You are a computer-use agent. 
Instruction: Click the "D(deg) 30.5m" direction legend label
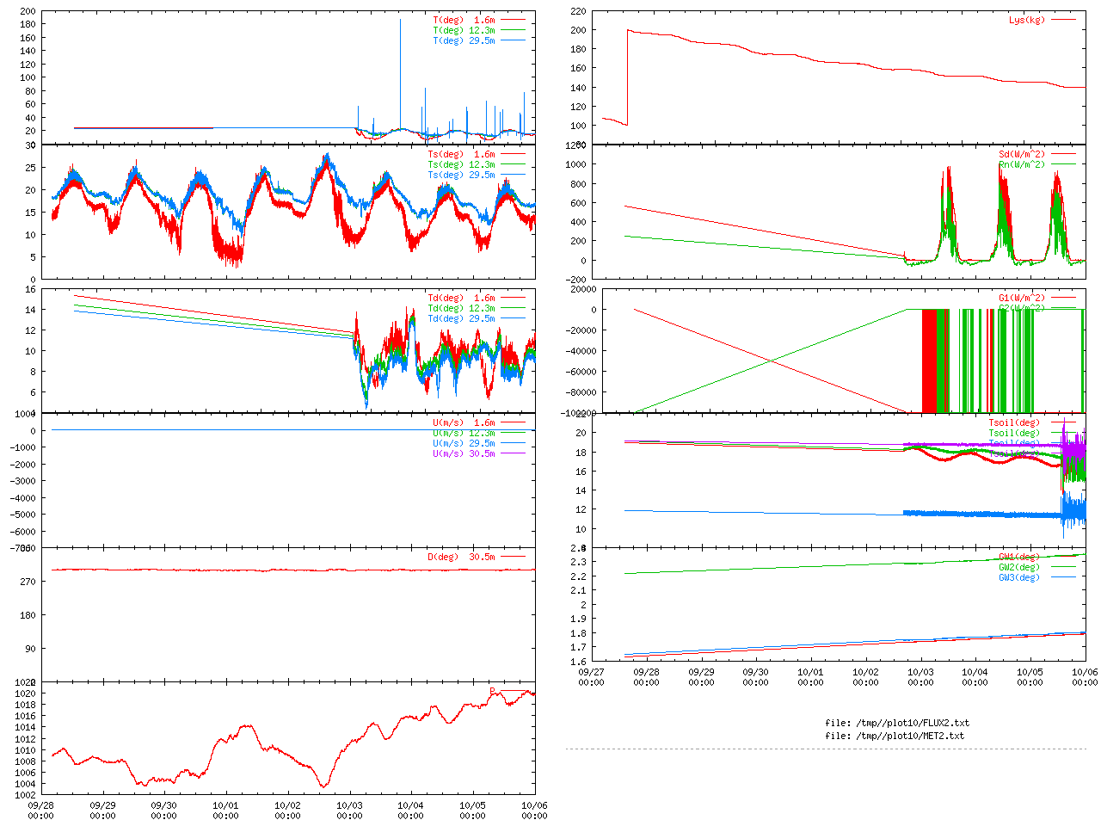point(462,557)
